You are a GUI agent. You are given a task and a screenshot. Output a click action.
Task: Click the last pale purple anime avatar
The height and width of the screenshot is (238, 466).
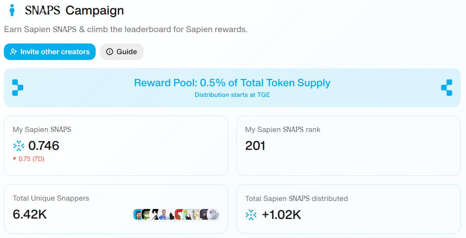[x=214, y=214]
